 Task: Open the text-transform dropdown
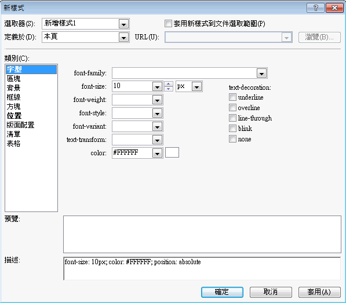coord(157,140)
